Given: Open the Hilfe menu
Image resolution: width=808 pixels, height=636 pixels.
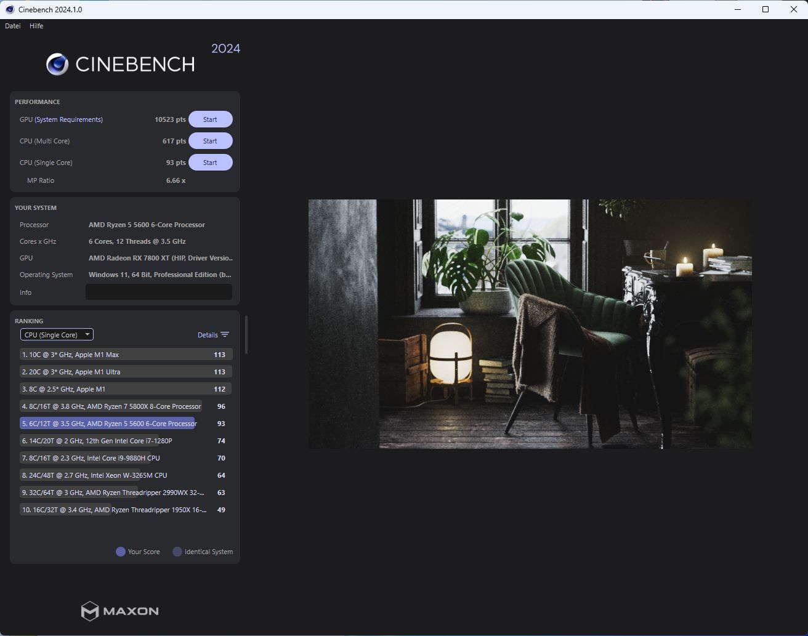Looking at the screenshot, I should pos(36,26).
